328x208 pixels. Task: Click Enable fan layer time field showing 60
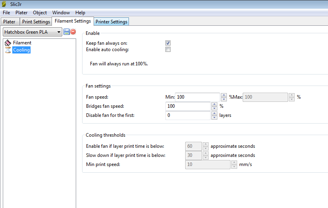(x=194, y=146)
